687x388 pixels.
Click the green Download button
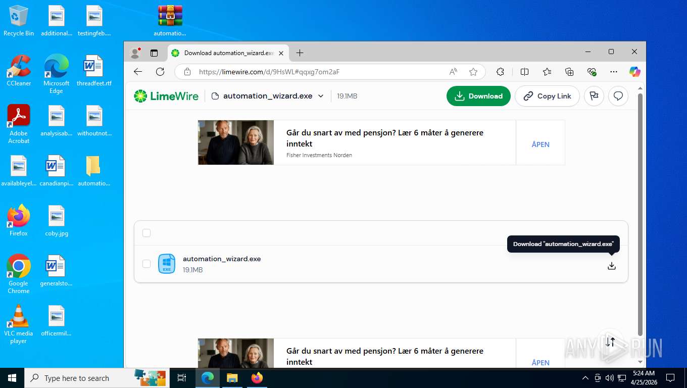click(x=478, y=96)
